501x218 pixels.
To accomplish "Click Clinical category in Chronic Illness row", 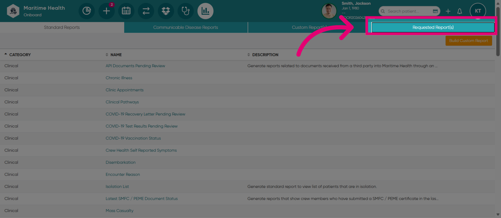I will (11, 78).
